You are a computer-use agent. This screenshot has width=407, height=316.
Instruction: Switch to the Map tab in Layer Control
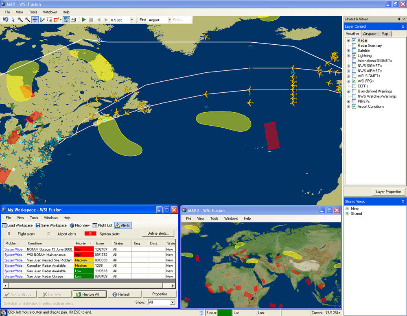(385, 34)
